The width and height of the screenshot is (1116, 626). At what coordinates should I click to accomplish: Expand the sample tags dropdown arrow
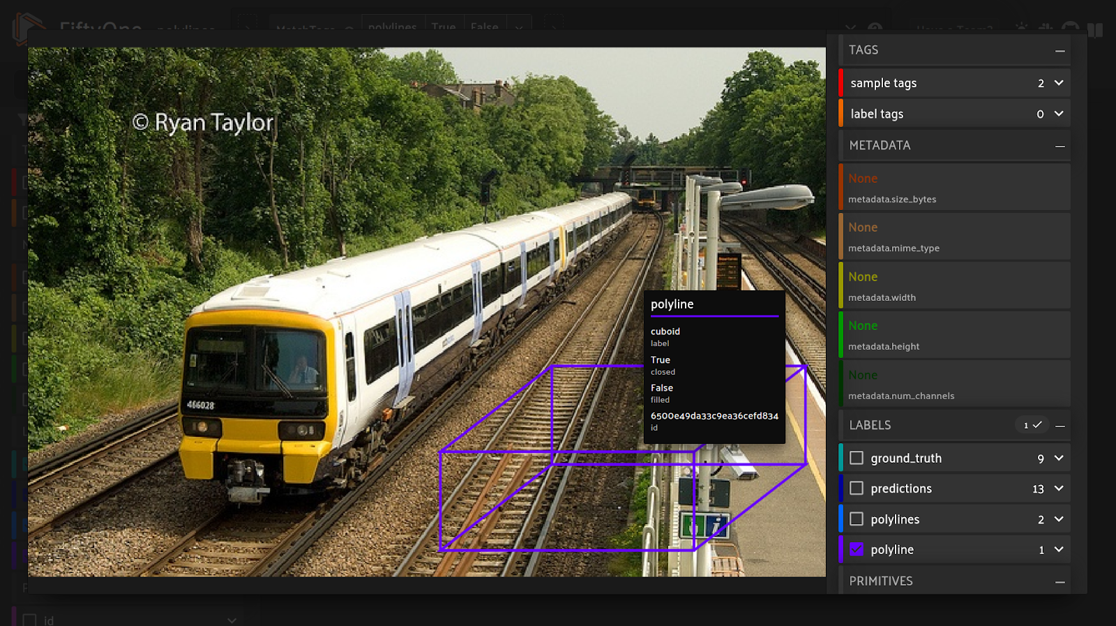tap(1059, 83)
